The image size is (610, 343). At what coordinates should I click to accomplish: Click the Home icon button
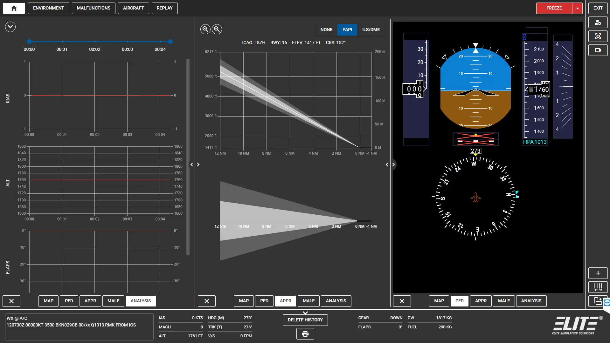pos(14,8)
